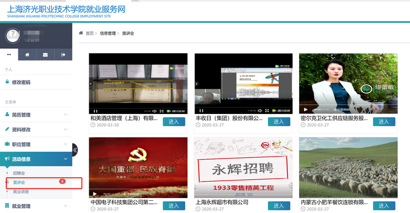This screenshot has height=213, width=410.
Task: Mute the 丰收日 video volume icon
Action: click(x=260, y=110)
